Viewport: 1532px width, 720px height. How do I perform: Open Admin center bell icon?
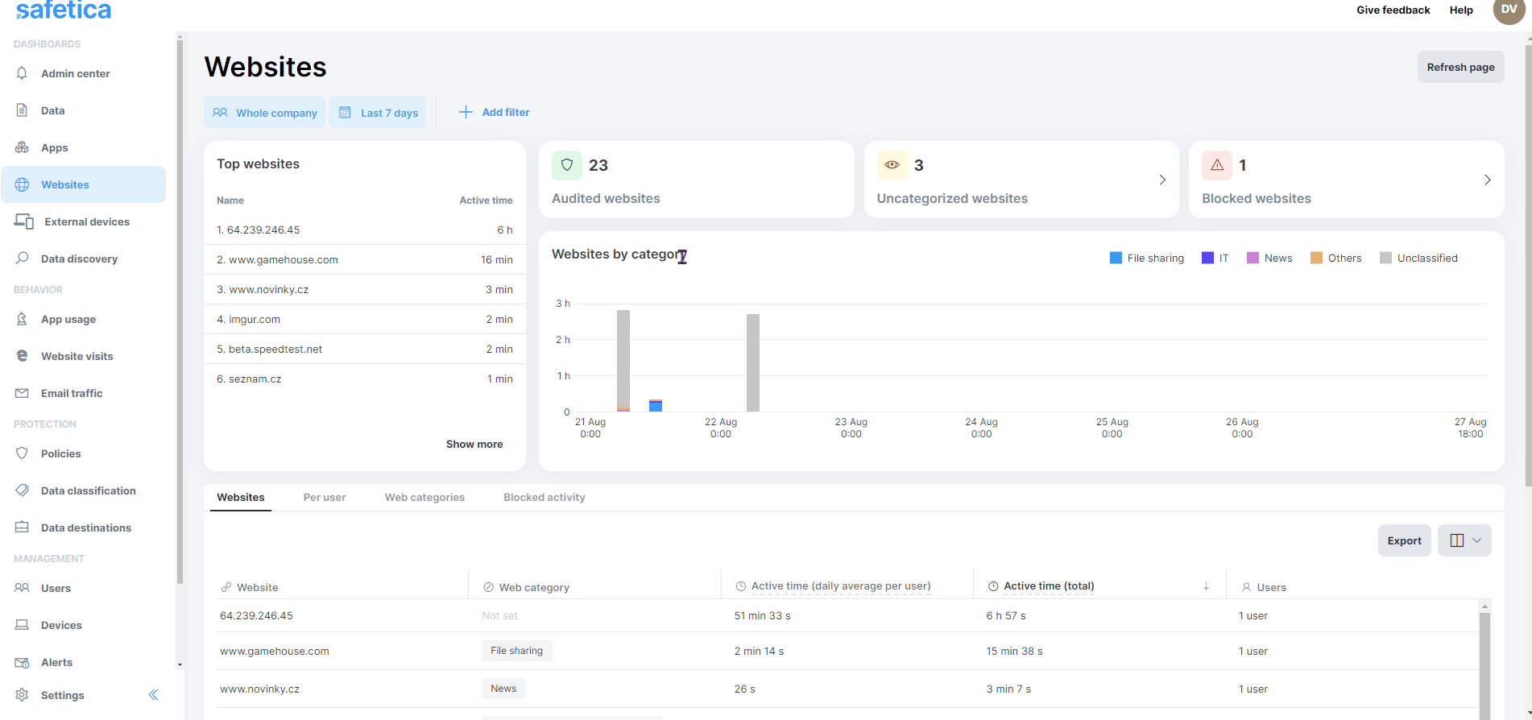click(x=22, y=73)
